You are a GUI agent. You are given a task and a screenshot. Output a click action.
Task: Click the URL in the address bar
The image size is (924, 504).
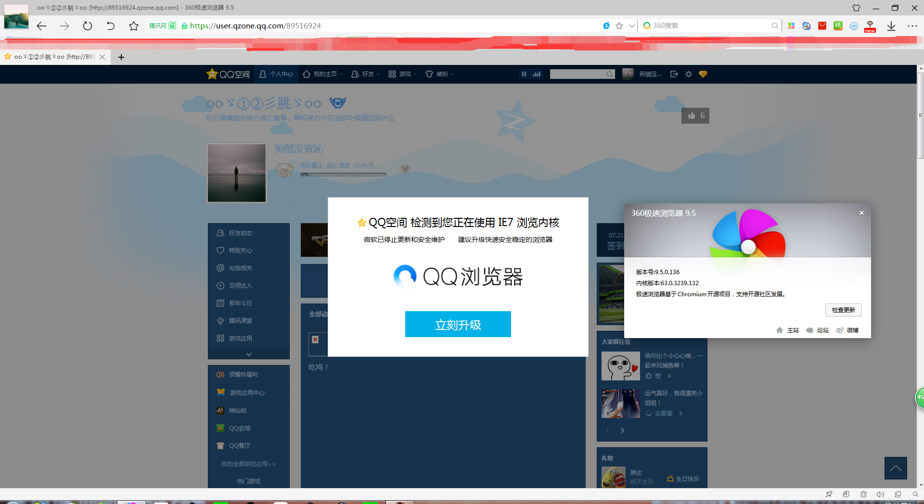coord(255,26)
